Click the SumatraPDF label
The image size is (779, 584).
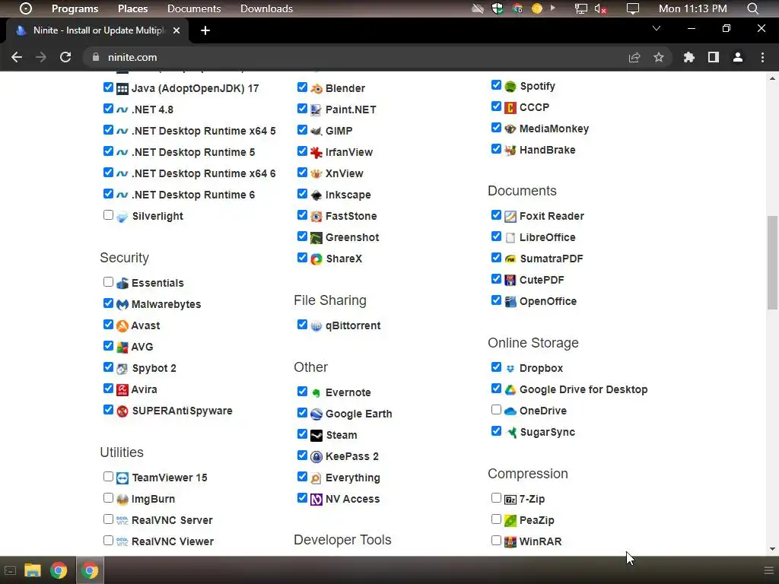tap(551, 259)
